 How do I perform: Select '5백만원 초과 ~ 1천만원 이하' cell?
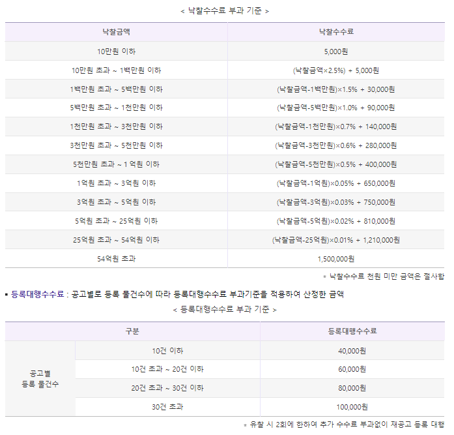coord(116,108)
